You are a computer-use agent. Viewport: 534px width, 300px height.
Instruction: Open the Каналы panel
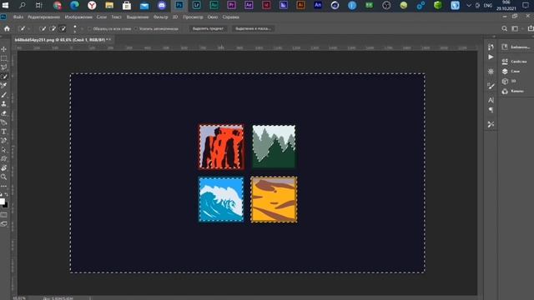(x=513, y=91)
